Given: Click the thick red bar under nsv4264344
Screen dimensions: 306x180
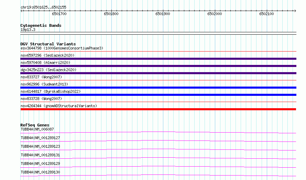Looking at the screenshot, I should coord(158,109).
